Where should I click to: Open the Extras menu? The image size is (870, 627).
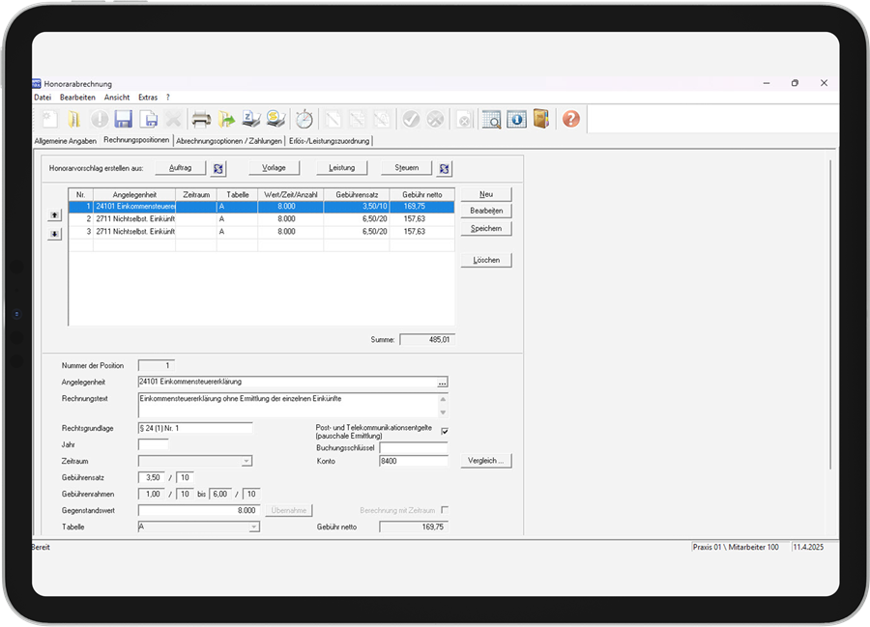(x=148, y=97)
